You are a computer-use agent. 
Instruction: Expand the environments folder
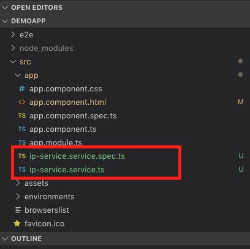(x=18, y=196)
